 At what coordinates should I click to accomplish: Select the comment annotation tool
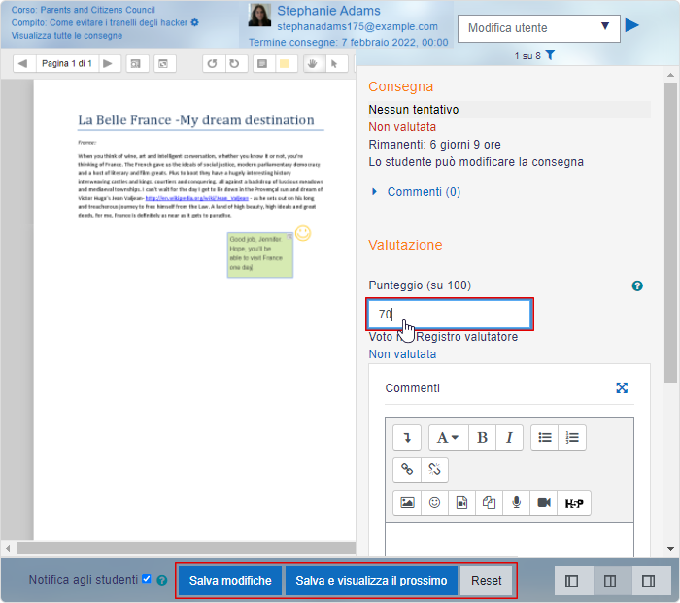[x=263, y=64]
